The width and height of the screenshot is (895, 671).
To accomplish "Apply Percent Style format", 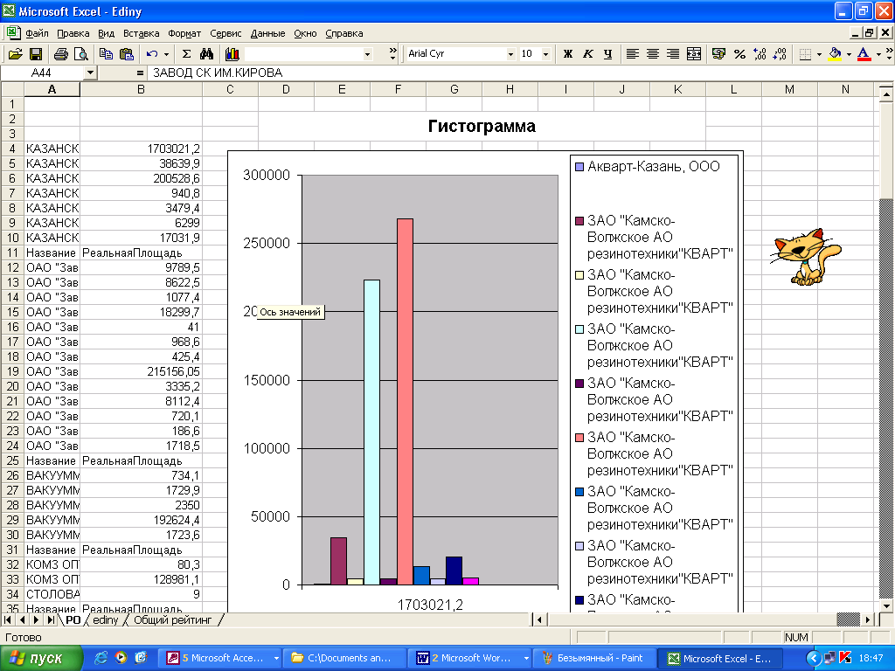I will pos(739,54).
